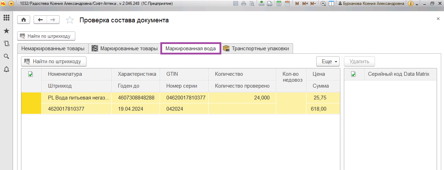Viewport: 444px width, 170px height.
Task: Click Найти по штрихкоду inside the tab
Action: 54,61
